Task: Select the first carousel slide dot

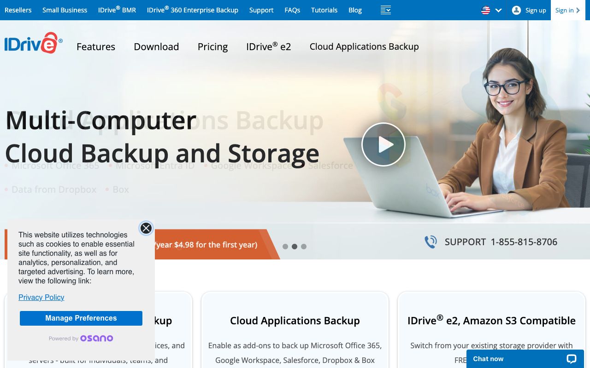Action: (x=285, y=247)
